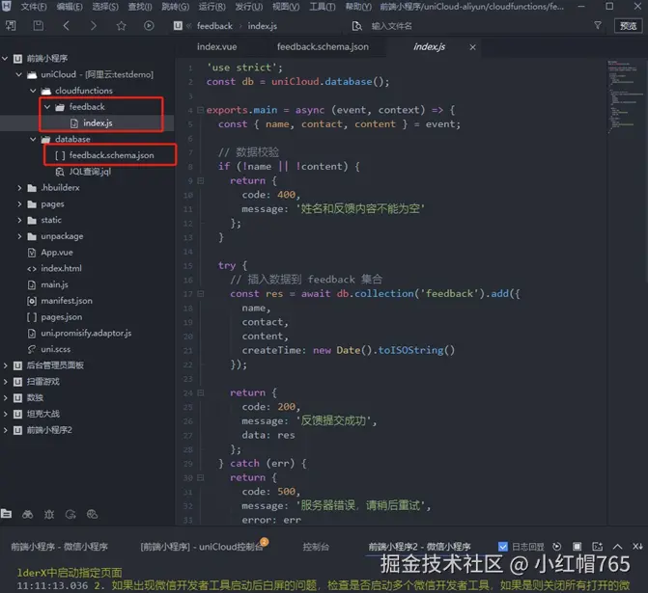This screenshot has width=648, height=593.
Task: Click the clear console X icon
Action: [637, 547]
